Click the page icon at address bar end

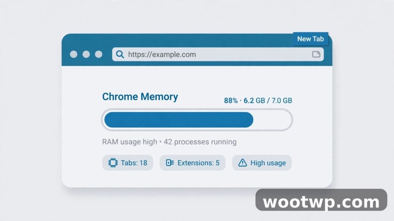(x=316, y=54)
